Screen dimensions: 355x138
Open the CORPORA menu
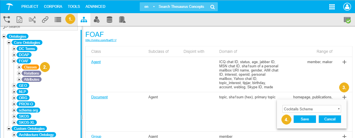53,6
